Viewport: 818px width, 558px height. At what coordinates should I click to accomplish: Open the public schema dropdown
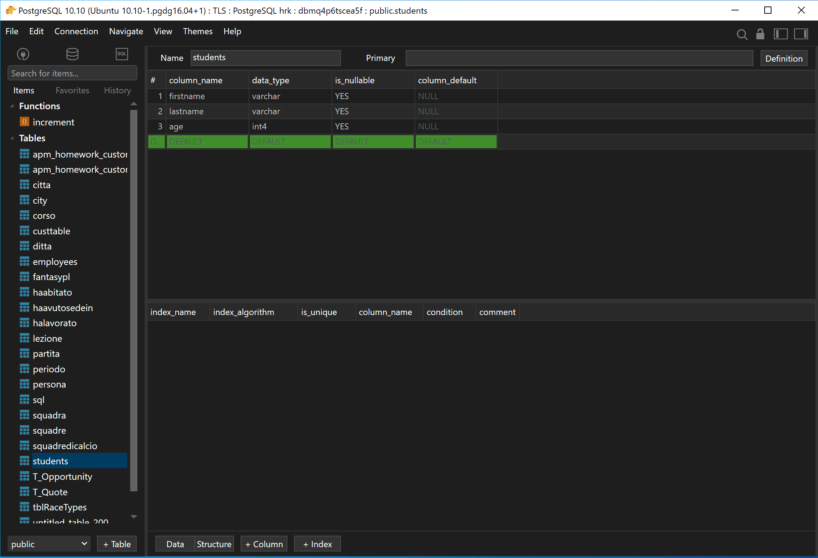point(49,544)
